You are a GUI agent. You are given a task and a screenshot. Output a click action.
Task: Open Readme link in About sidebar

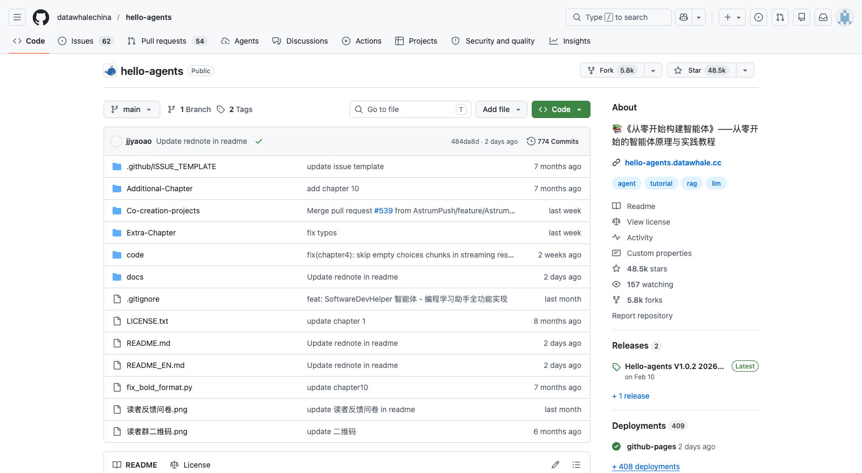(x=634, y=206)
